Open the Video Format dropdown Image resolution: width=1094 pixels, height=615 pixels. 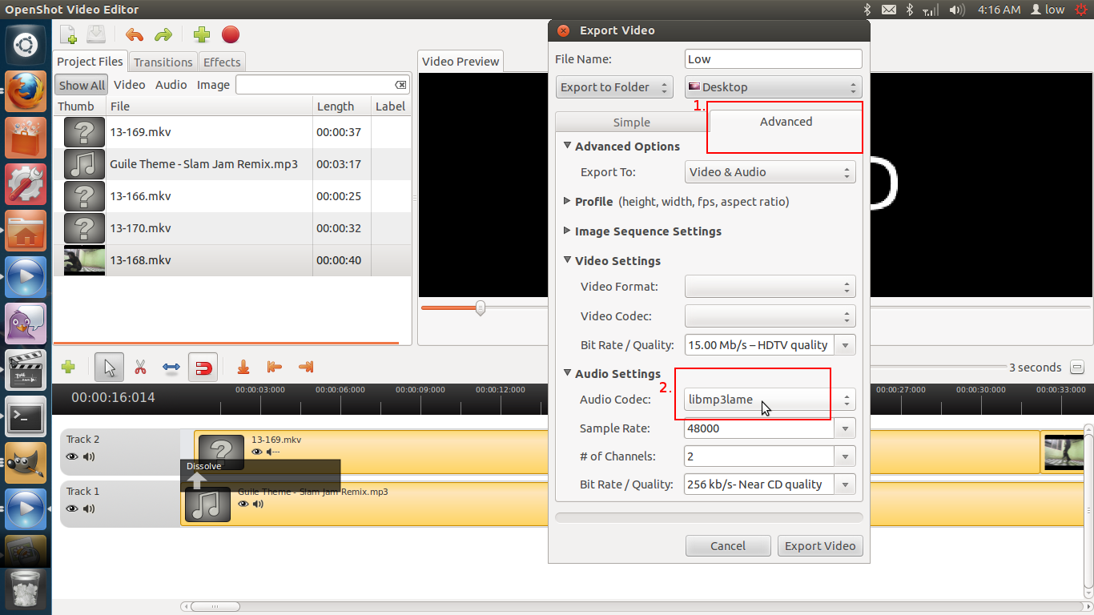pos(770,287)
